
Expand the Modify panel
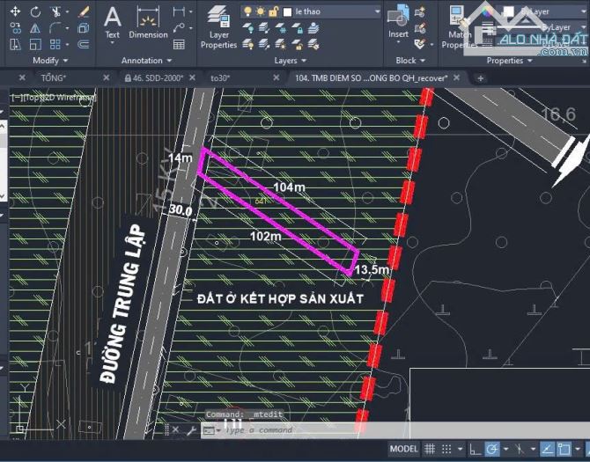(x=50, y=61)
